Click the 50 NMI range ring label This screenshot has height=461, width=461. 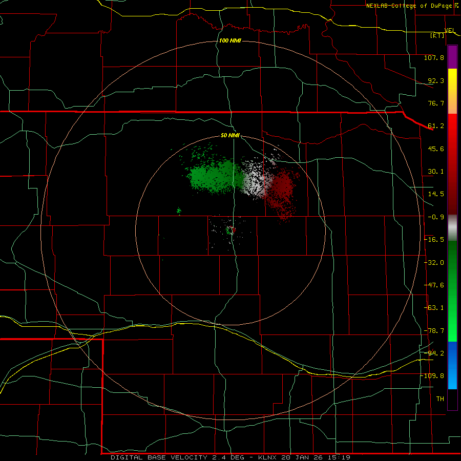pos(230,135)
